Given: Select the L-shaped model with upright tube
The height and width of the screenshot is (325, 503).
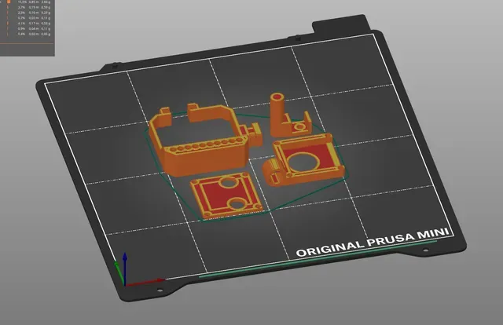Looking at the screenshot, I should pos(290,116).
